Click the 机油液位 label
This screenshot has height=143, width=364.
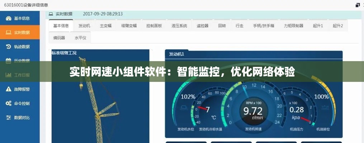coord(323,129)
